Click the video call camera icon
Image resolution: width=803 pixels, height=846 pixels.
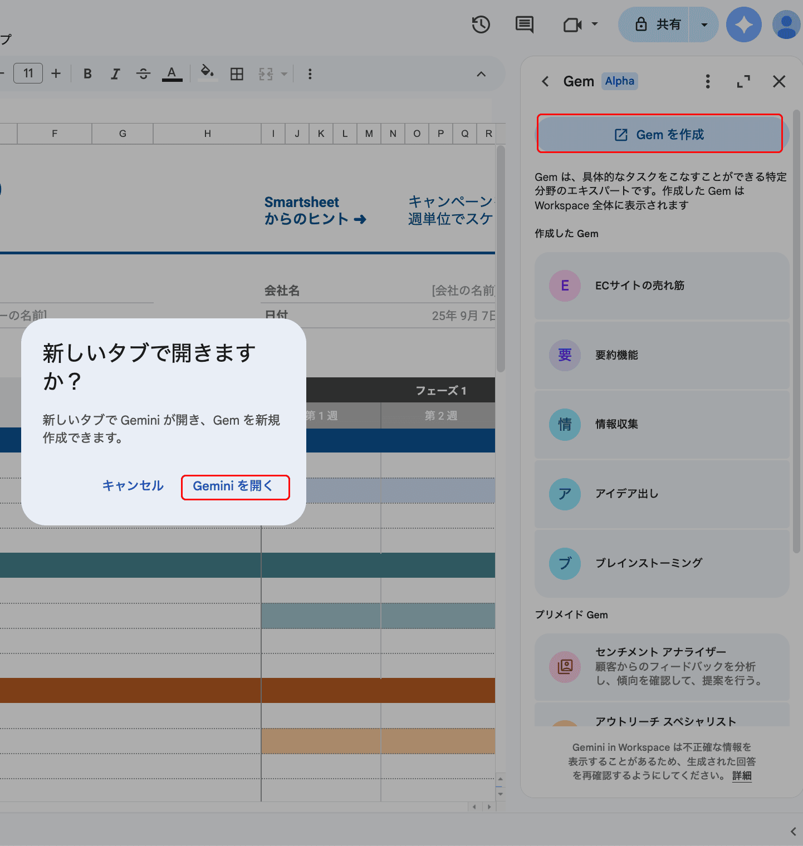(x=572, y=25)
